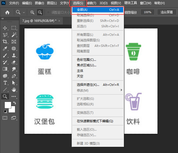Choose 选择并遮住(K)... menu entry
The image size is (178, 153).
(x=98, y=85)
